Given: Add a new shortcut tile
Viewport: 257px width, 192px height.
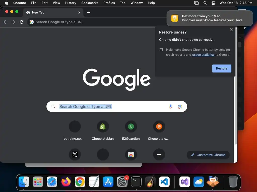Looking at the screenshot, I should 159,154.
